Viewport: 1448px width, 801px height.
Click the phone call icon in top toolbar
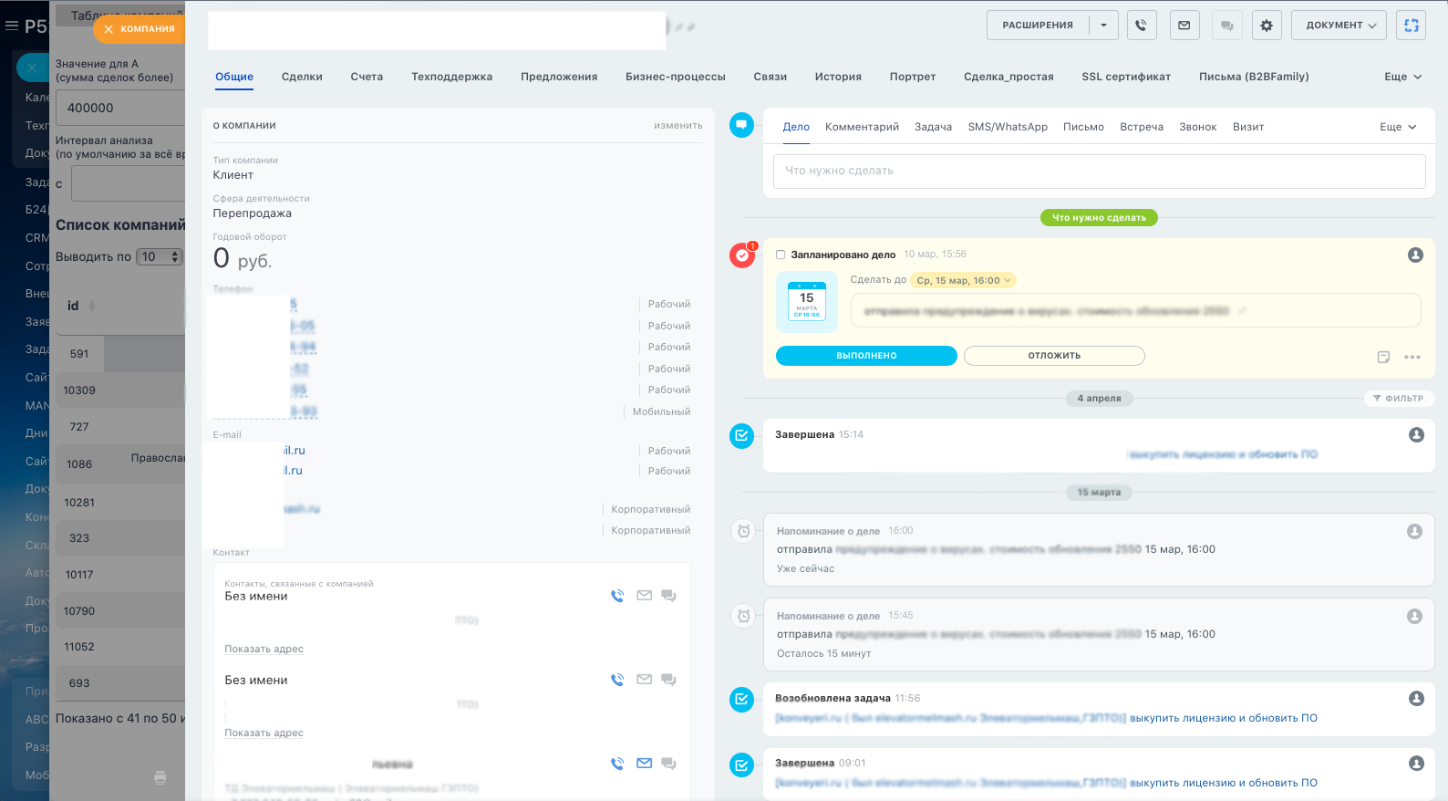click(x=1142, y=26)
